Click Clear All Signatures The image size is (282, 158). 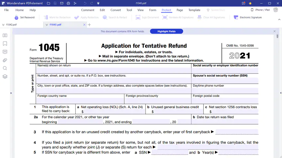click(211, 18)
